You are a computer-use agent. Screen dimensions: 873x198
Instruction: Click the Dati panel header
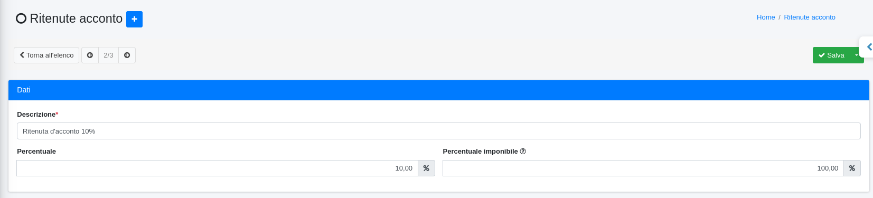pyautogui.click(x=438, y=90)
